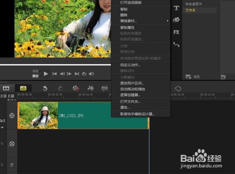Switch preview to 项目 (Project) mode
The width and height of the screenshot is (235, 174).
click(x=35, y=71)
